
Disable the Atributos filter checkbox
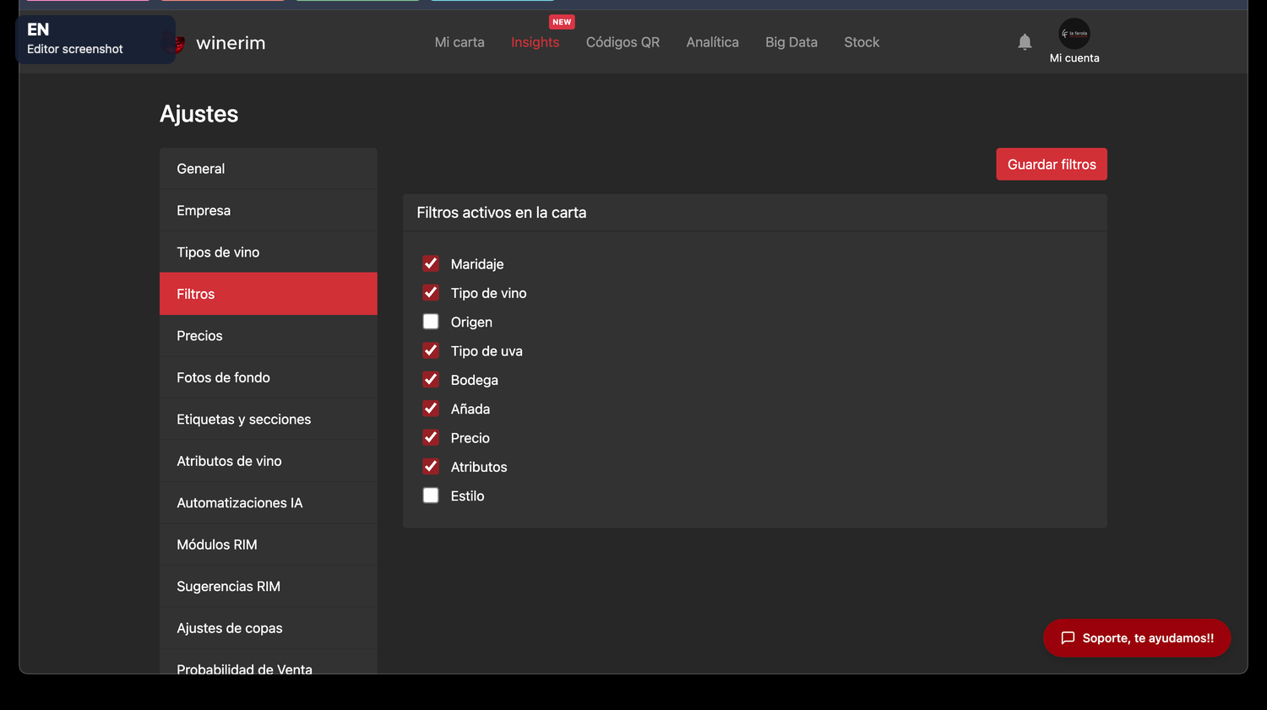pos(431,466)
